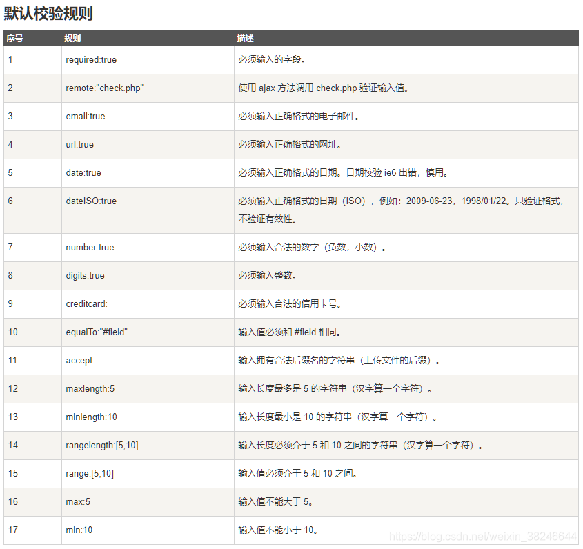The height and width of the screenshot is (549, 583).
Task: Click description 输入长度必须介于 5 和 10 之间的字符串
Action: (x=360, y=446)
